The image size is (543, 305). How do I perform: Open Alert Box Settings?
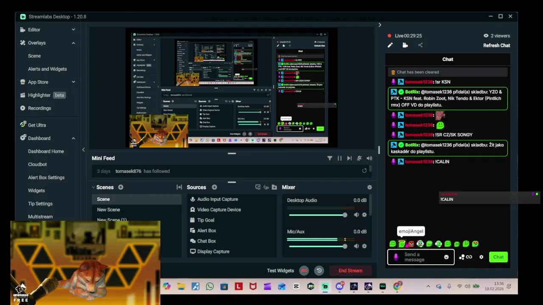coord(46,177)
